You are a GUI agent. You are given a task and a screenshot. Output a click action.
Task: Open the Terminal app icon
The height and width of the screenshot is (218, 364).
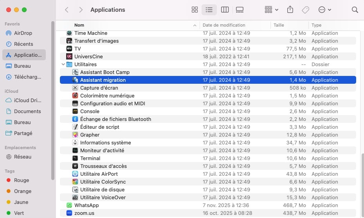point(75,159)
